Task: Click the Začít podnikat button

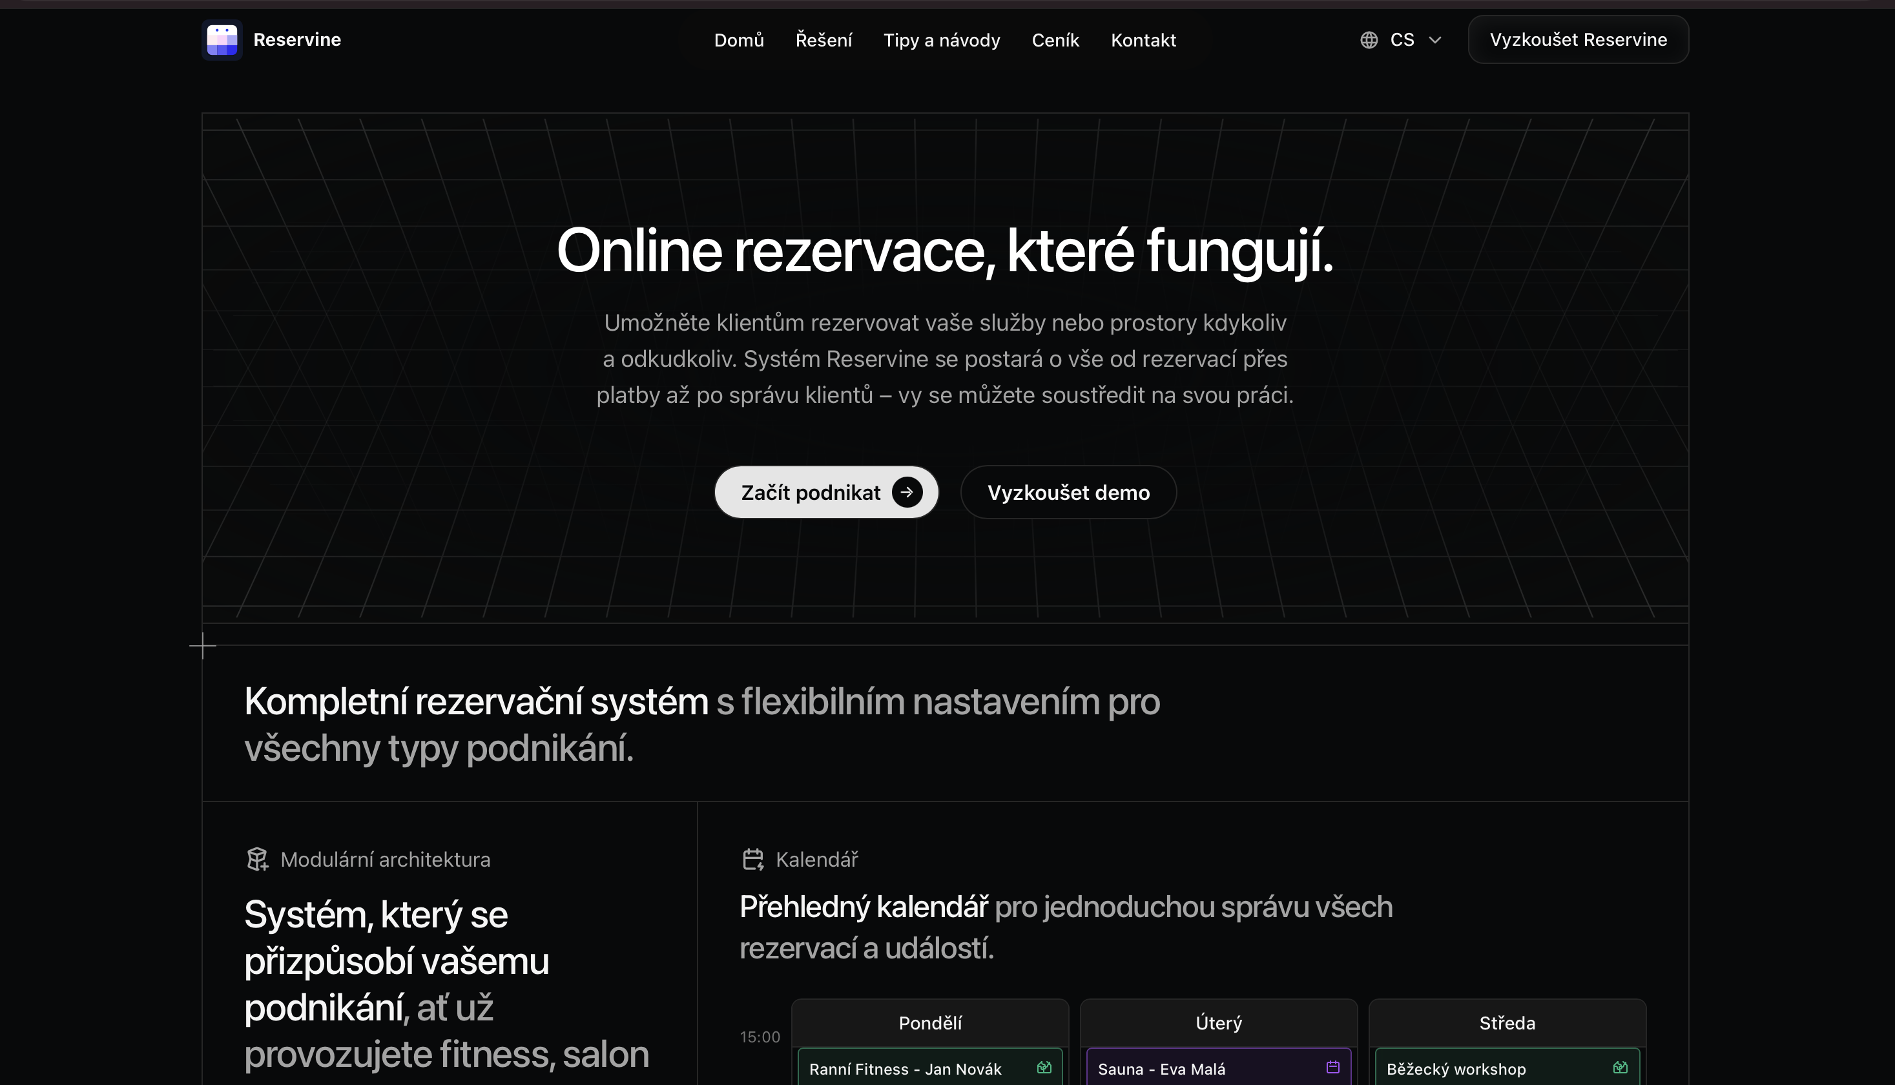Action: [825, 492]
